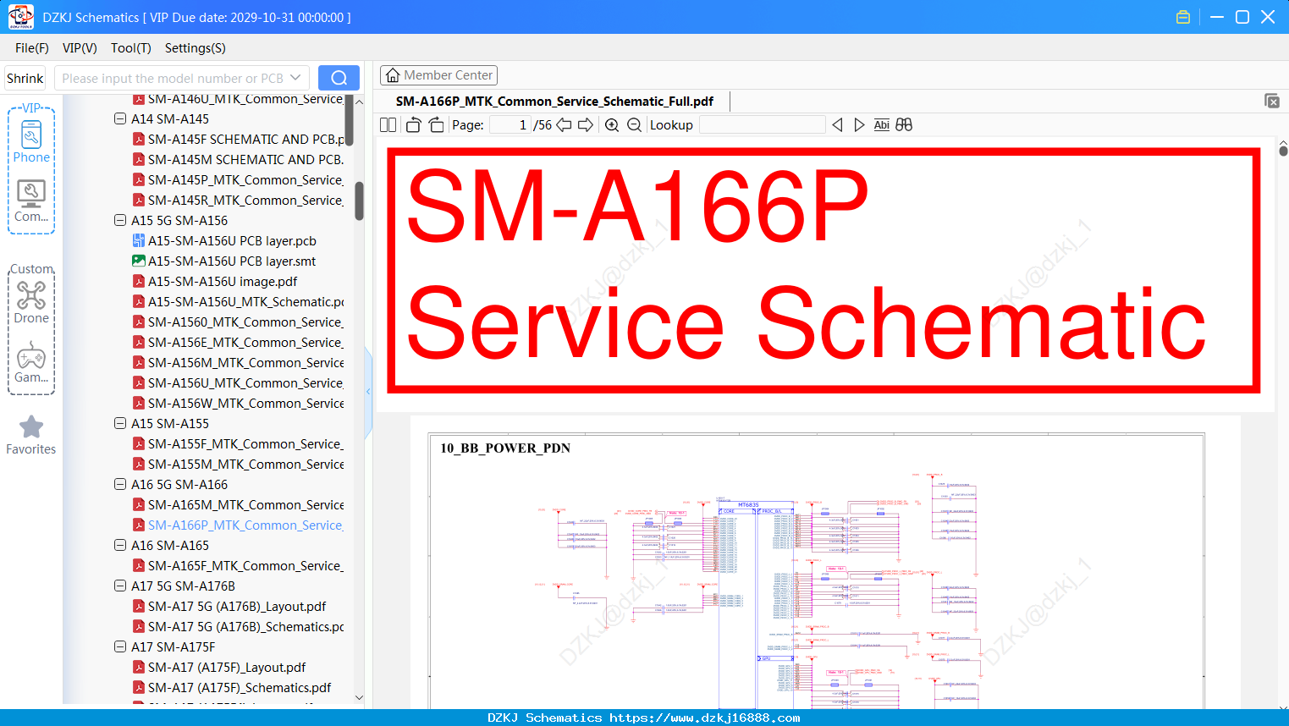
Task: Close the open PDF tab panel icon
Action: tap(1272, 101)
